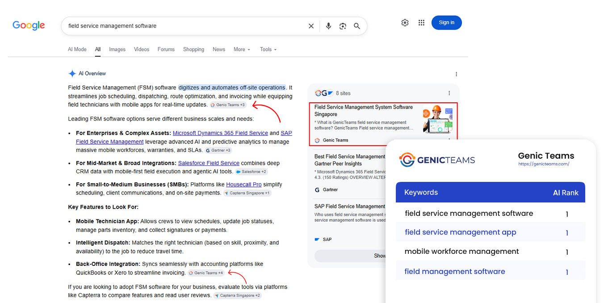Click the SAP favicon
The height and width of the screenshot is (303, 604).
click(317, 240)
